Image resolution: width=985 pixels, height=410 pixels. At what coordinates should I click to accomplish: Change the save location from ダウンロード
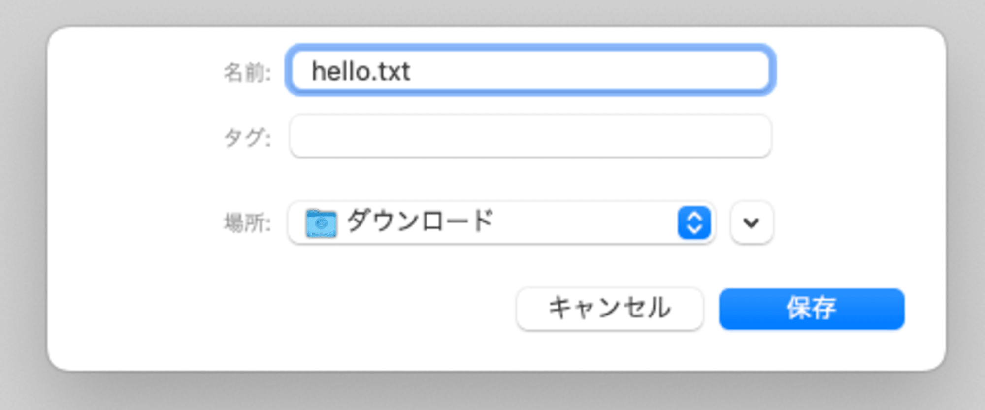point(501,223)
